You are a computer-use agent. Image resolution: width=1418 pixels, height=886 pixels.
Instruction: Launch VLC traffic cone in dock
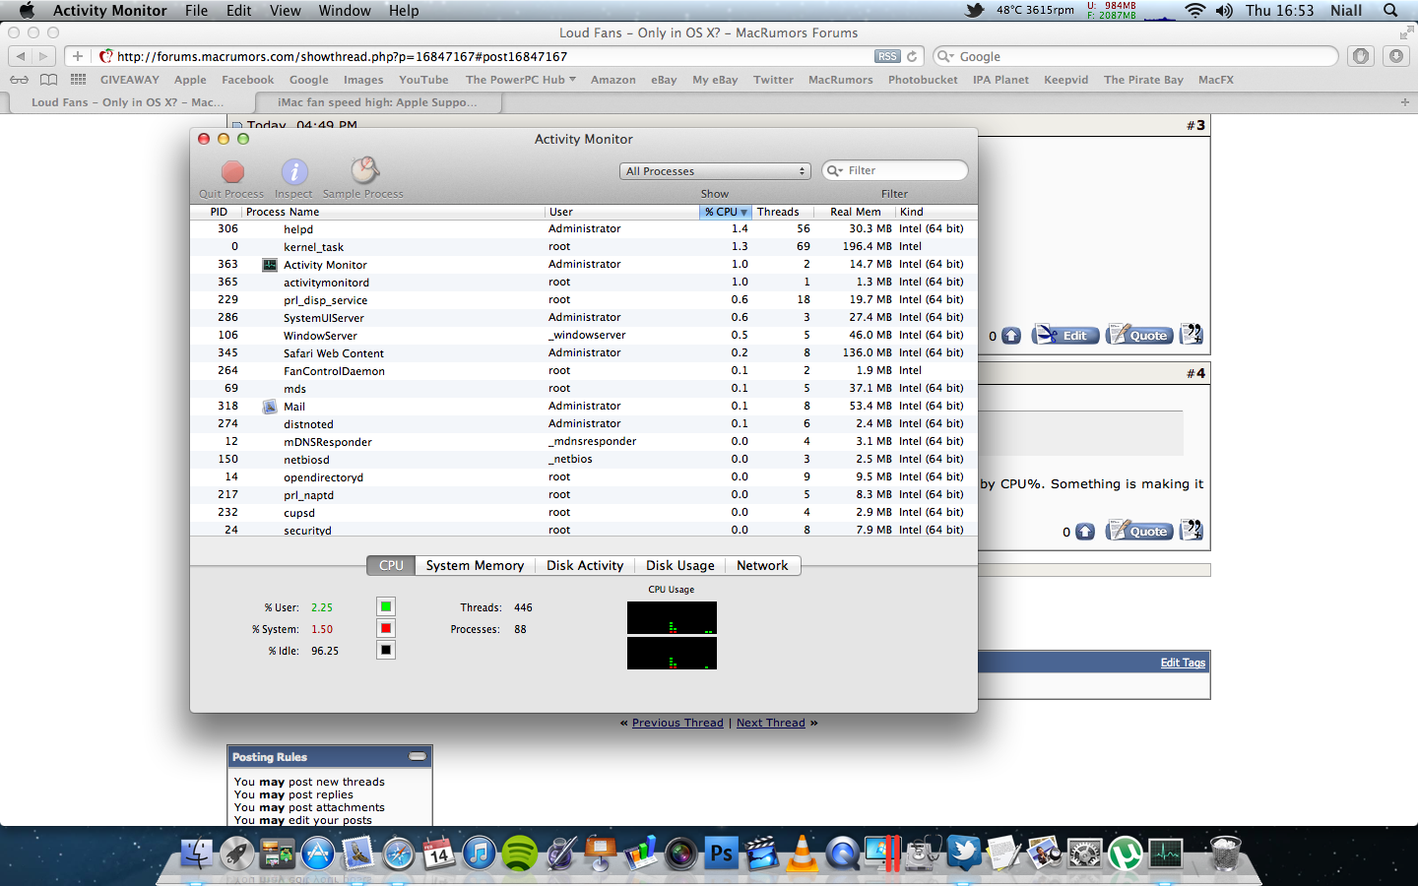pyautogui.click(x=803, y=853)
